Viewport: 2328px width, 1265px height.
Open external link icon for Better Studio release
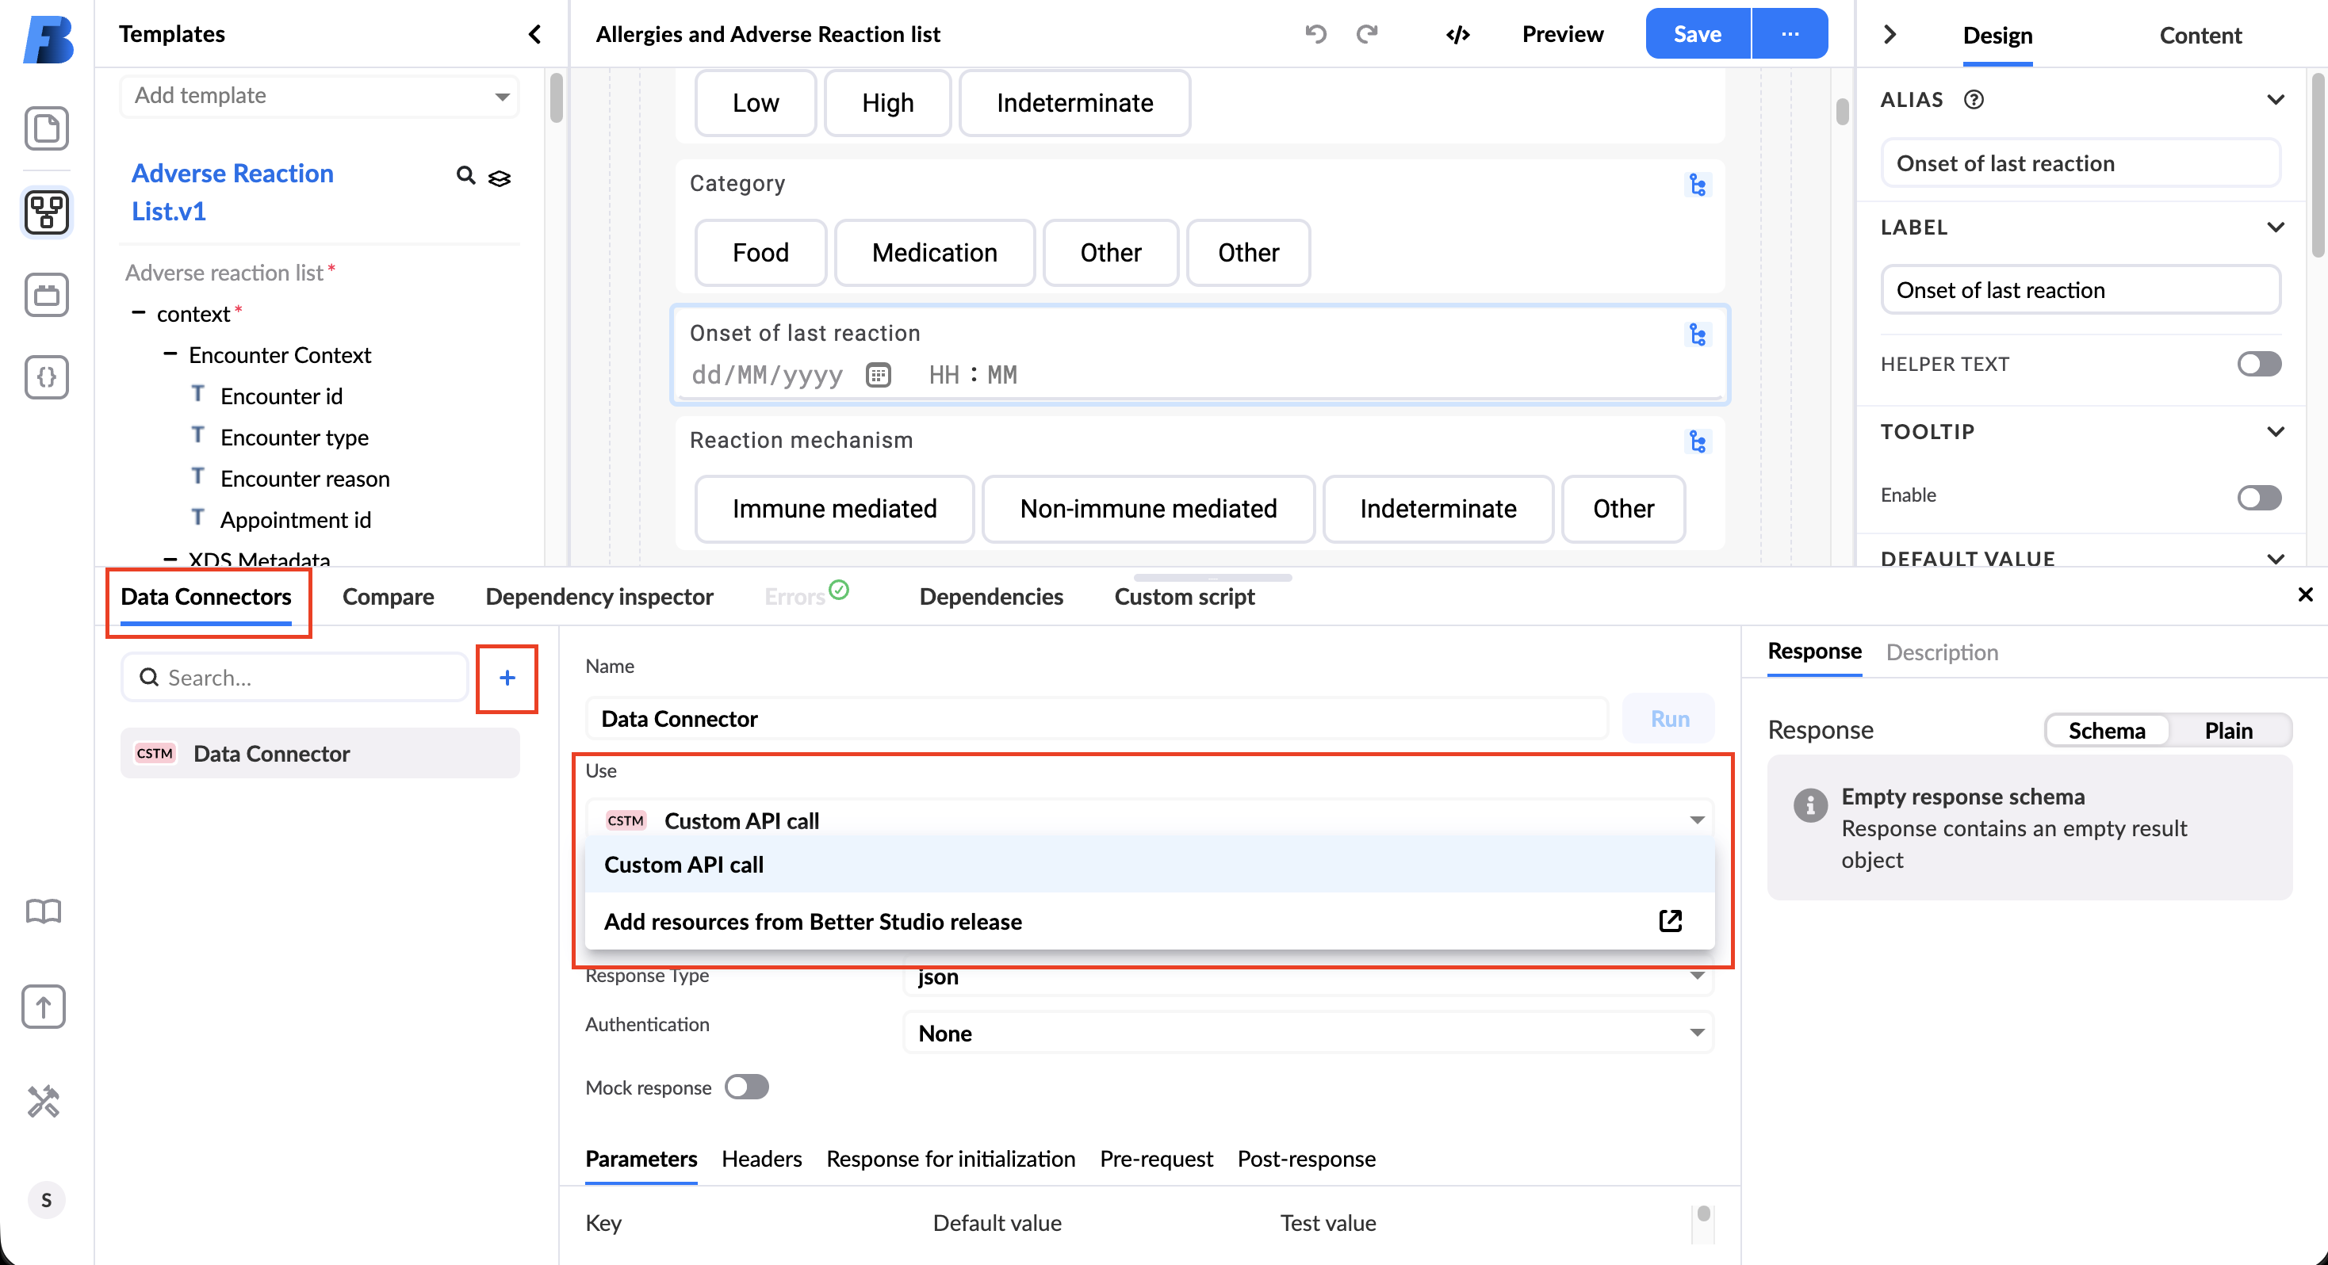(x=1670, y=921)
